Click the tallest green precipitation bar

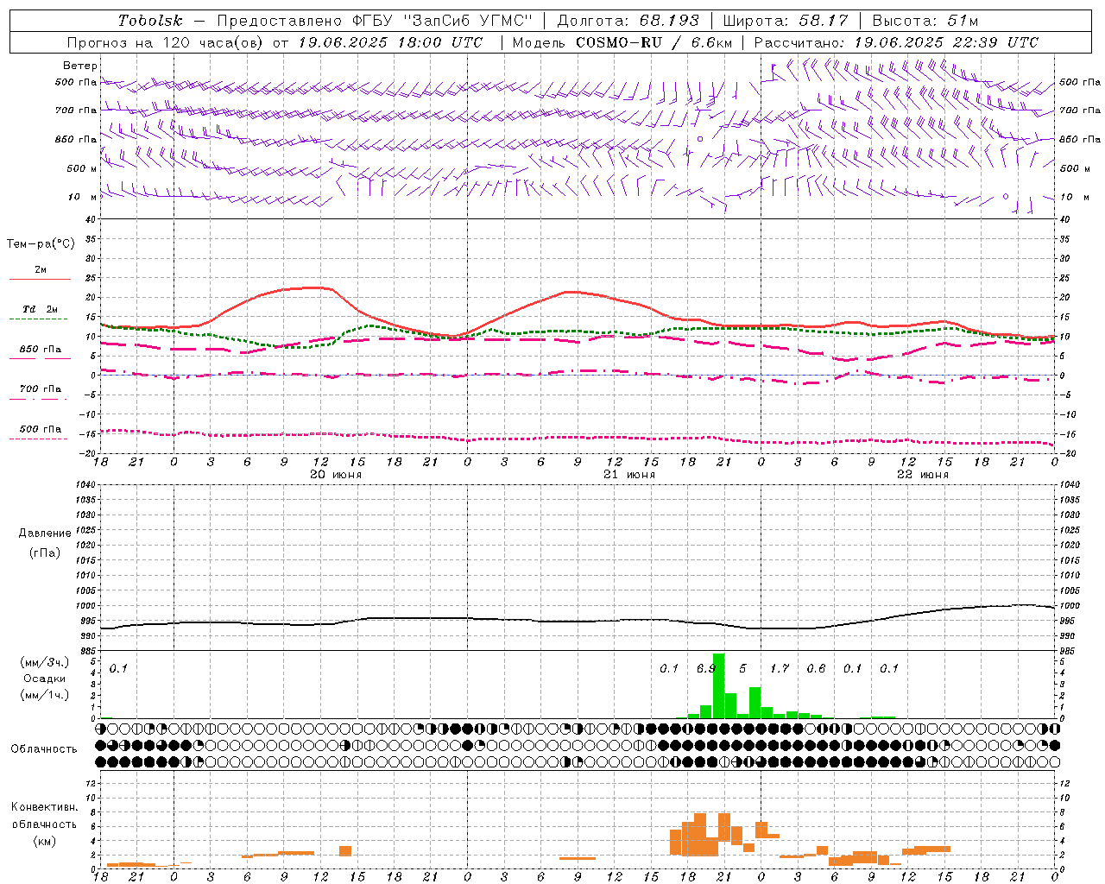(x=718, y=685)
